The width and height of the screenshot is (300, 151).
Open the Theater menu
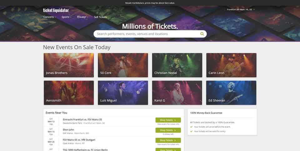tap(82, 17)
